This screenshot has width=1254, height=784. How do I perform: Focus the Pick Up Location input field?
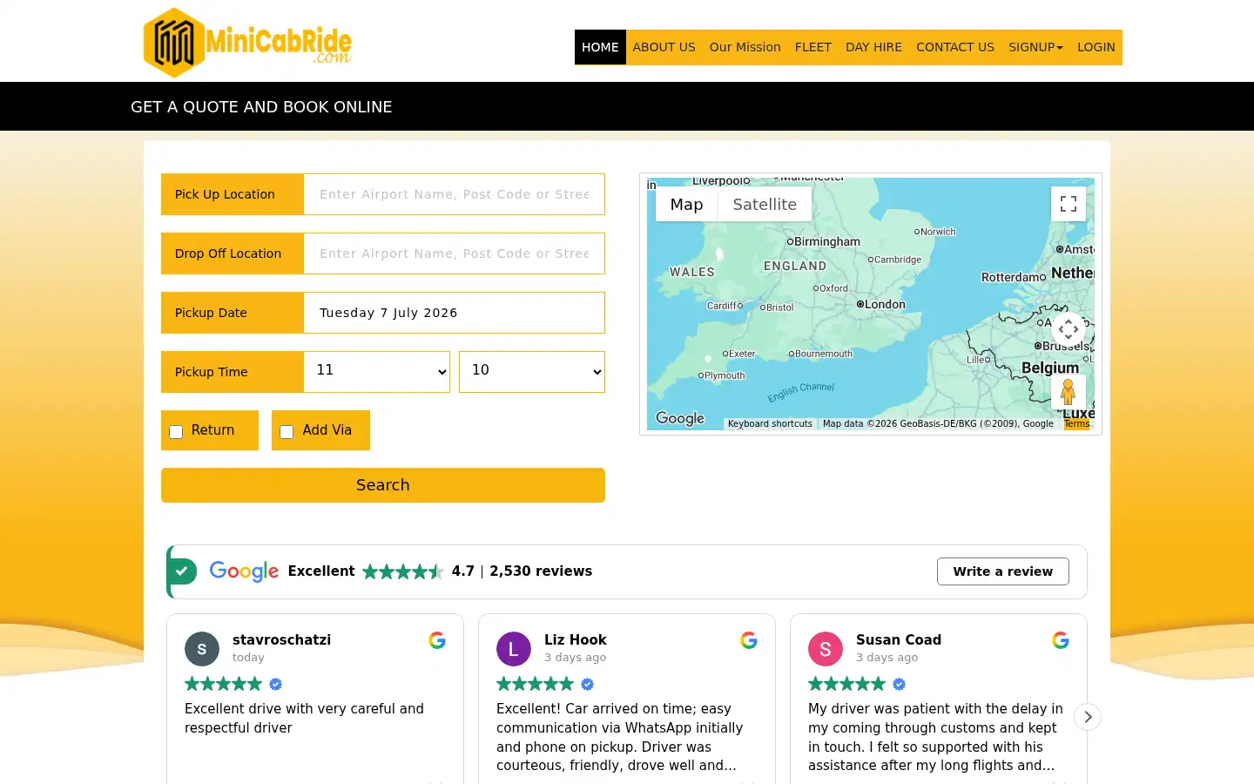[455, 194]
